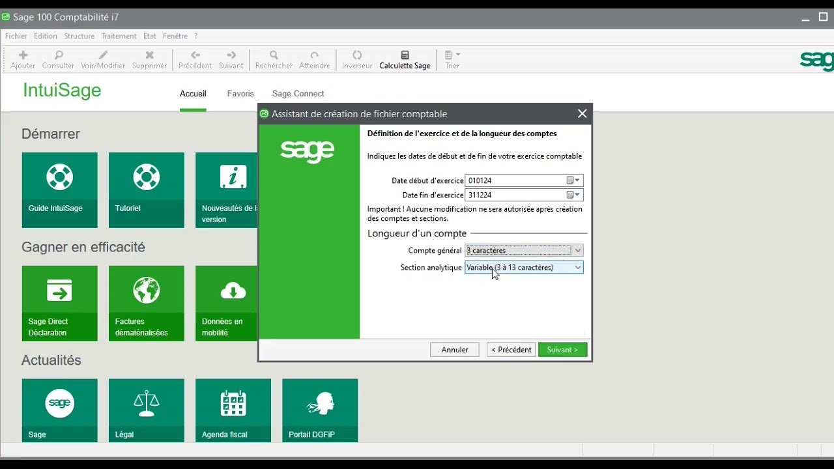The image size is (834, 469).
Task: Click the IntuiSage heading text
Action: [62, 91]
